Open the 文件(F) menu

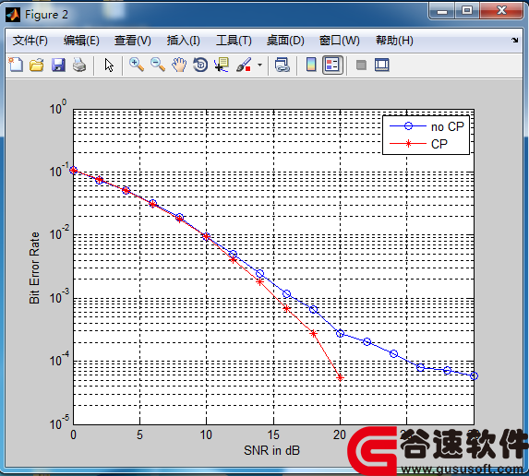(30, 41)
